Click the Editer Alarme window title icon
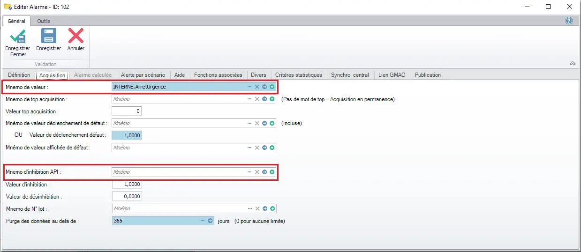The height and width of the screenshot is (252, 581). [x=8, y=7]
